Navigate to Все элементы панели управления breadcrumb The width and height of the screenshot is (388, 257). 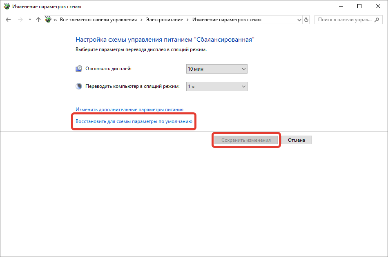coord(99,20)
